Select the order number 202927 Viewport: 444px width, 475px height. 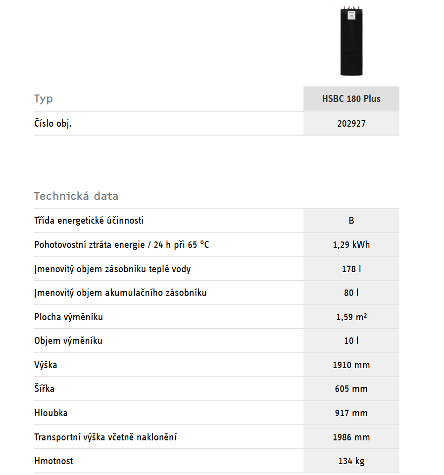(351, 124)
